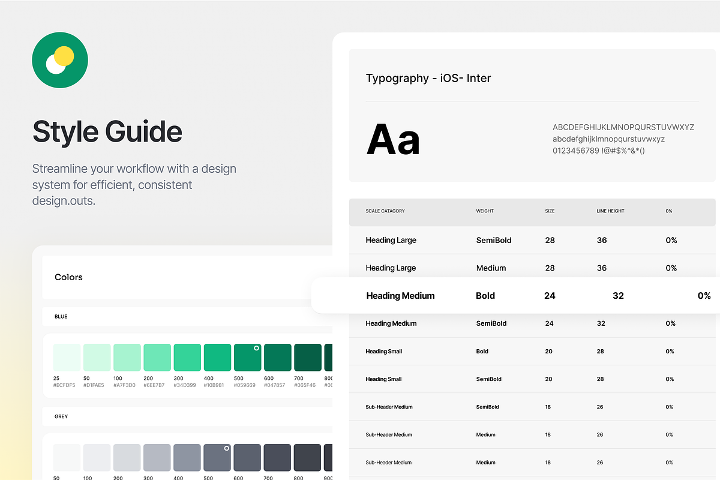This screenshot has width=720, height=480.
Task: Click the green circular brand logo
Action: click(x=60, y=60)
